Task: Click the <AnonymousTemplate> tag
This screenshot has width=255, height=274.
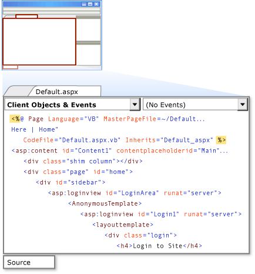Action: (x=105, y=203)
